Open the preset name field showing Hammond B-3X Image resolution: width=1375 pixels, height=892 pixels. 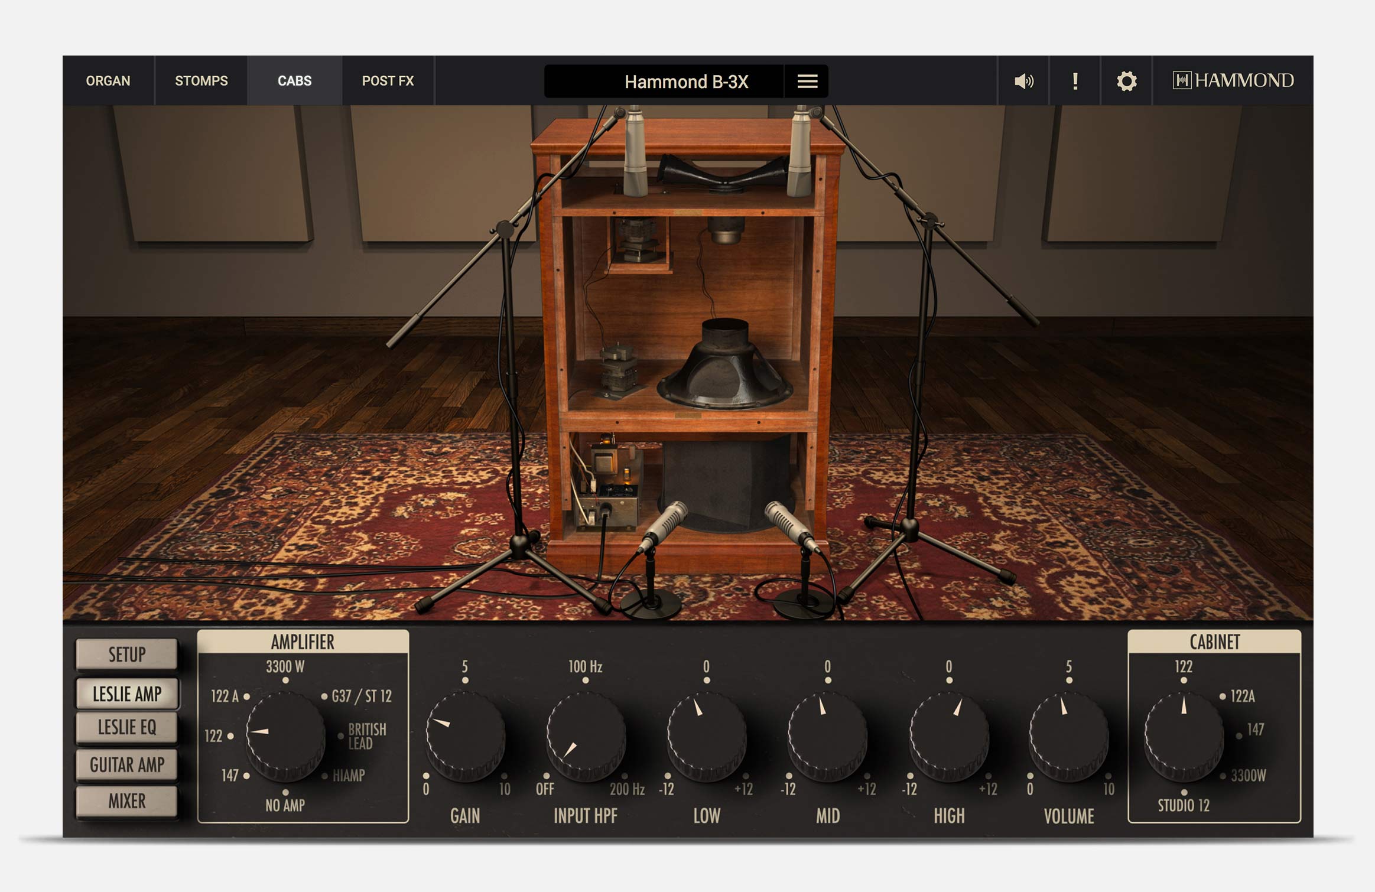point(687,82)
